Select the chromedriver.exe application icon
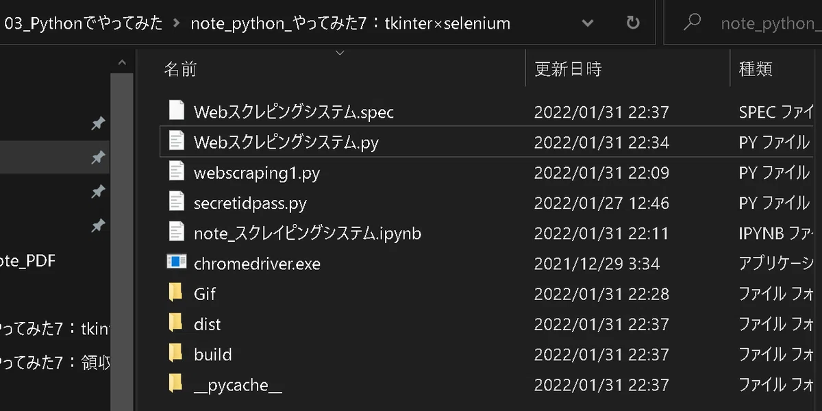The height and width of the screenshot is (411, 822). pyautogui.click(x=177, y=263)
